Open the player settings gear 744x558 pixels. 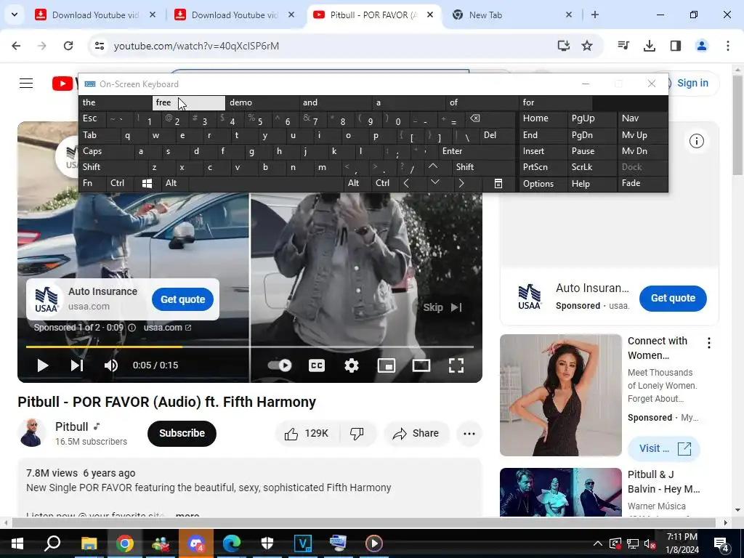pos(352,365)
